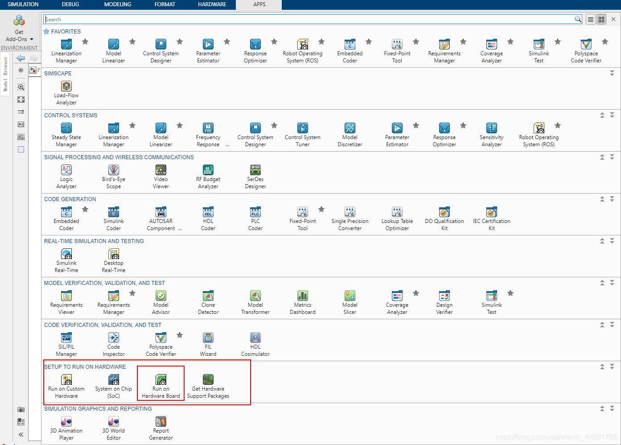Collapse Real-Time Simulation and Testing section
The image size is (621, 445).
[602, 241]
